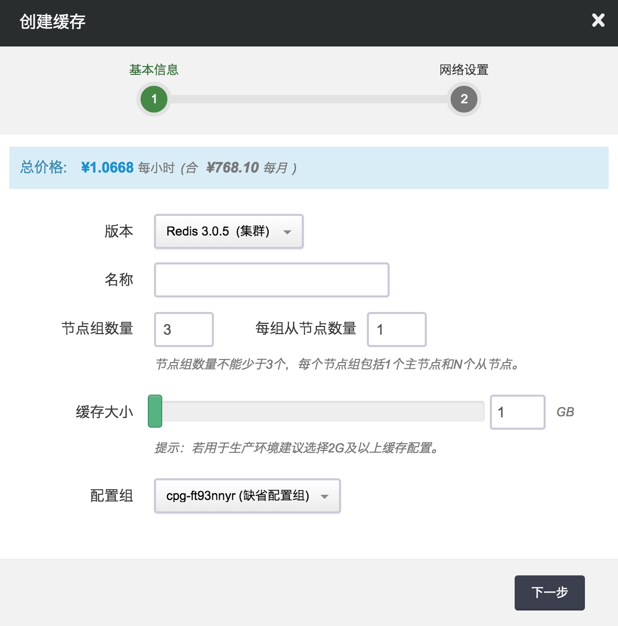Click the 创建缓存 dialog title

point(53,22)
